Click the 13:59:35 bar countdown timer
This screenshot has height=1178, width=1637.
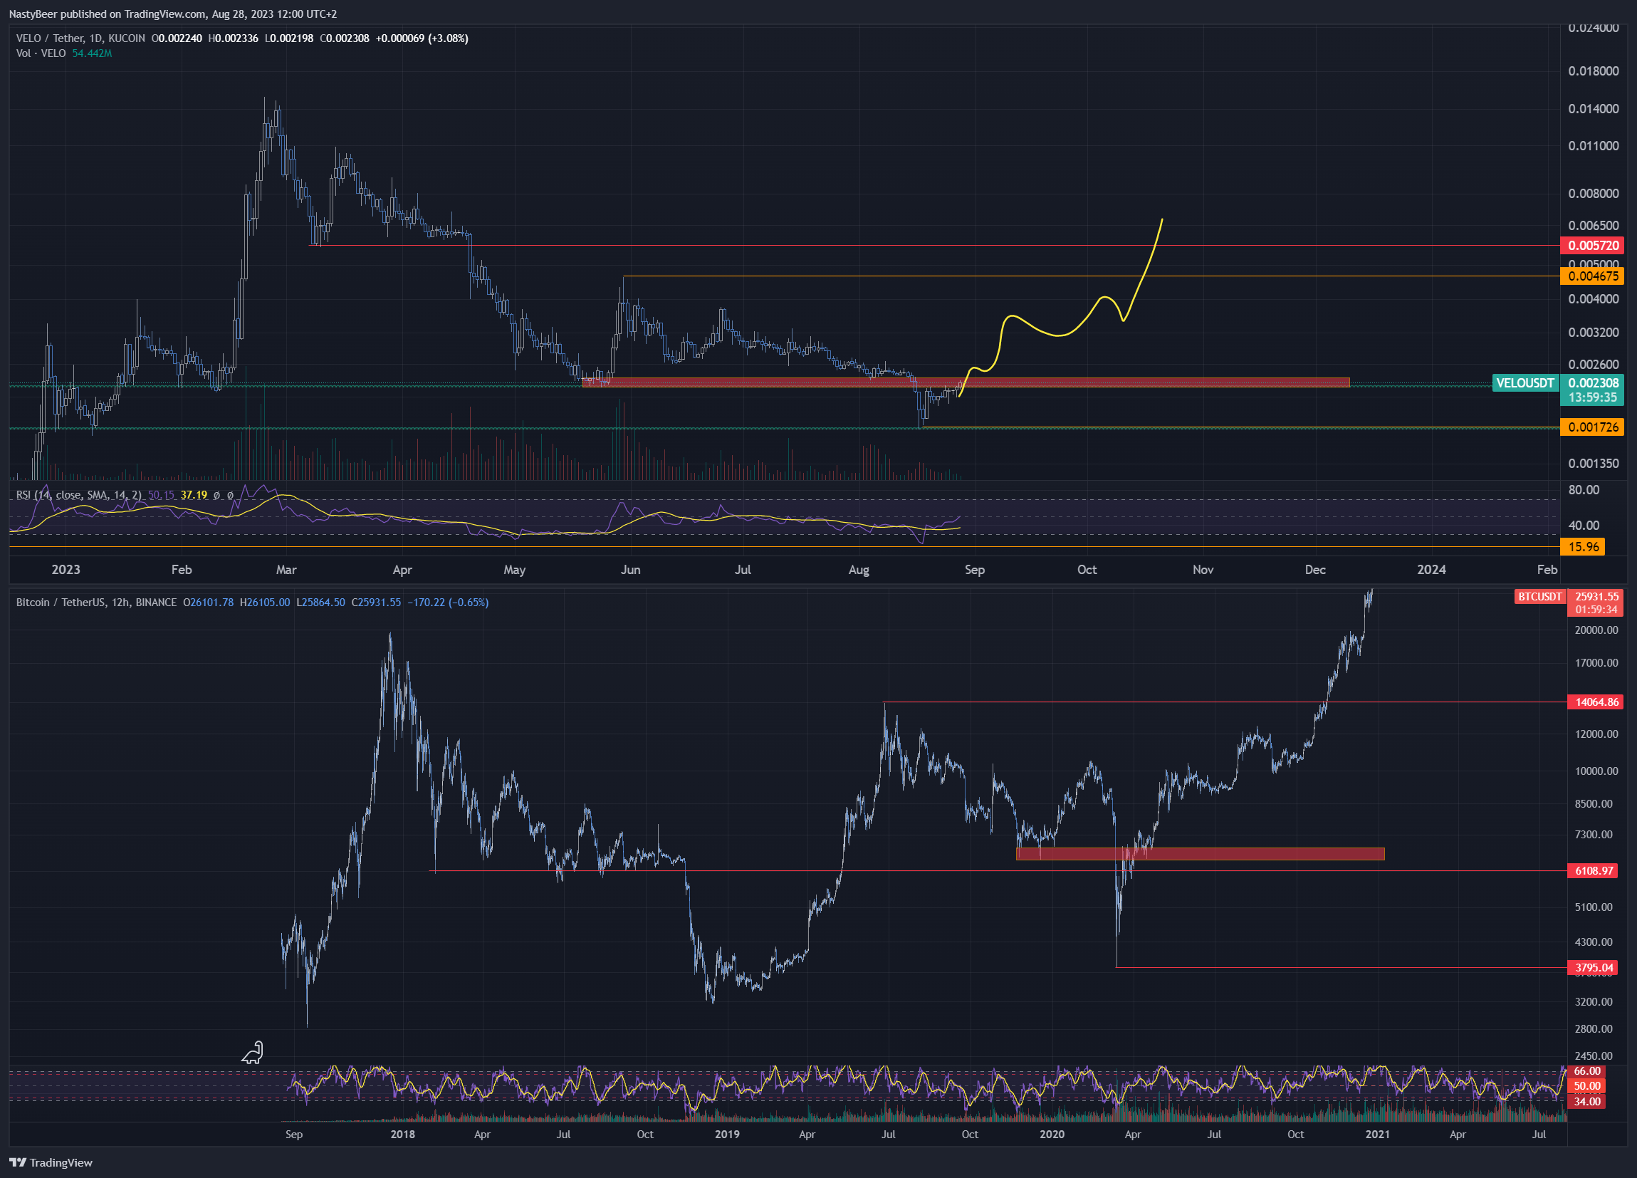tap(1592, 397)
